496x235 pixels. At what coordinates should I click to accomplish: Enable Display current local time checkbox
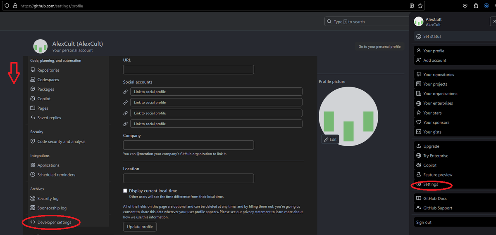pyautogui.click(x=125, y=191)
